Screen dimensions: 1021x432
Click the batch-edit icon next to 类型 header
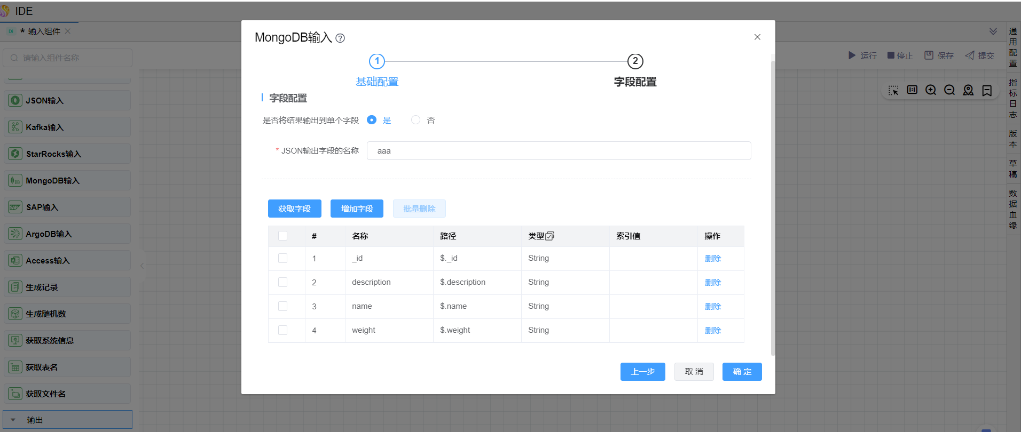(550, 236)
